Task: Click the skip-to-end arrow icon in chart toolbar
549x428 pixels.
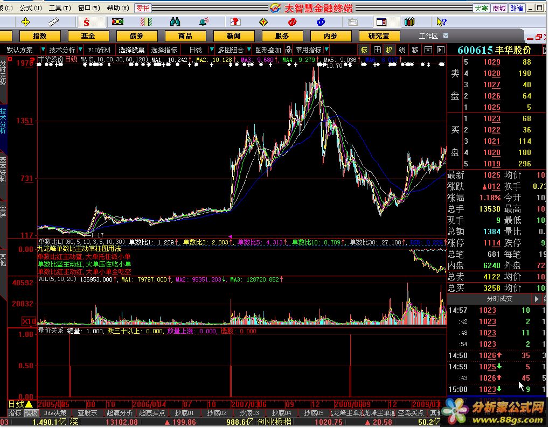Action: 441,50
